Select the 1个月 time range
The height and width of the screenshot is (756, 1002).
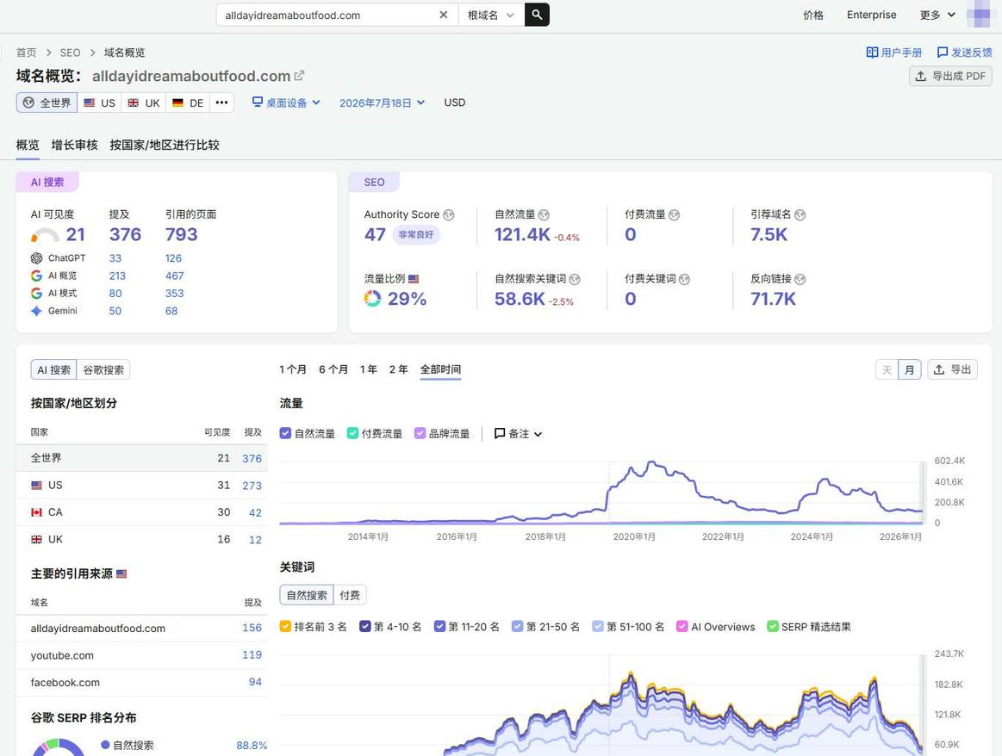(x=293, y=369)
